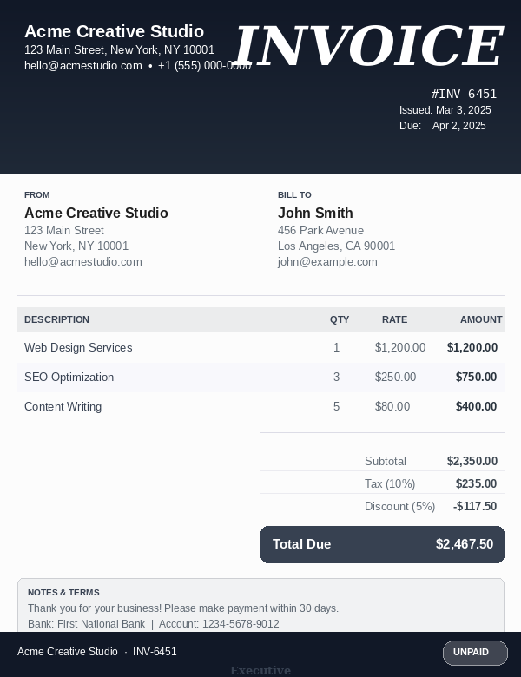The image size is (521, 677).
Task: Click the $400.00 amount
Action: click(x=476, y=407)
